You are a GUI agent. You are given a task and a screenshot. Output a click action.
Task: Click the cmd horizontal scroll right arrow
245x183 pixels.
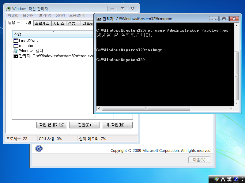231,109
